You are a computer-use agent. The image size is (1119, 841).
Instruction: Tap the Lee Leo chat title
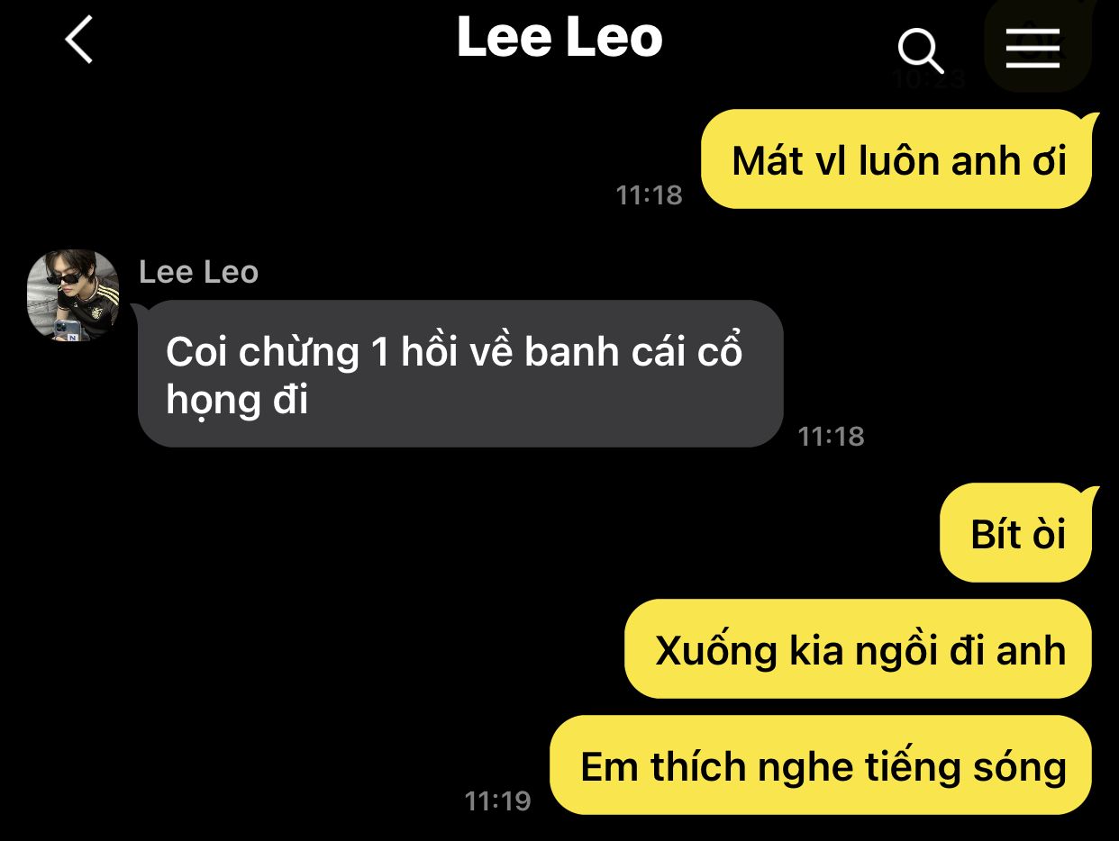559,39
